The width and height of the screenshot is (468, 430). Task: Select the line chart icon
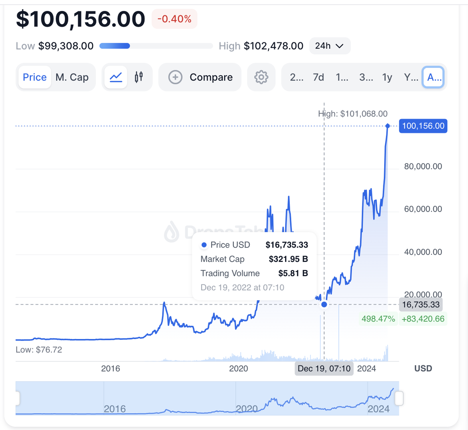(x=115, y=77)
